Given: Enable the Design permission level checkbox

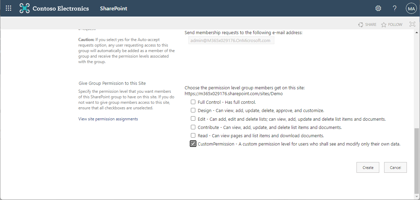Looking at the screenshot, I should (x=193, y=110).
